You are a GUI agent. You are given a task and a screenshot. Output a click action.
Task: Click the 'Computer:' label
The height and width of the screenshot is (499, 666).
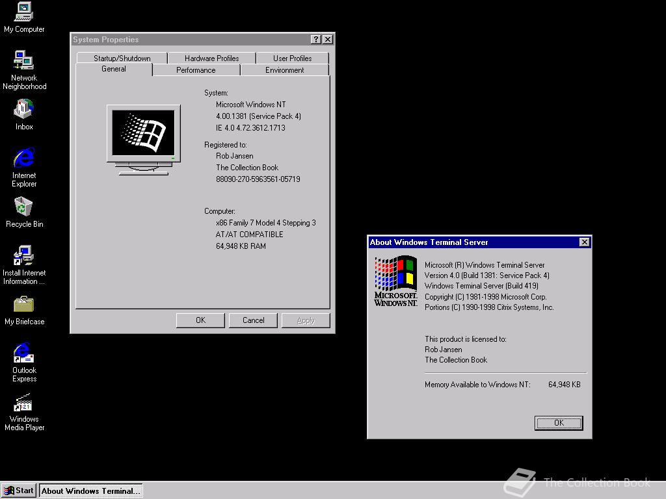[x=219, y=211]
